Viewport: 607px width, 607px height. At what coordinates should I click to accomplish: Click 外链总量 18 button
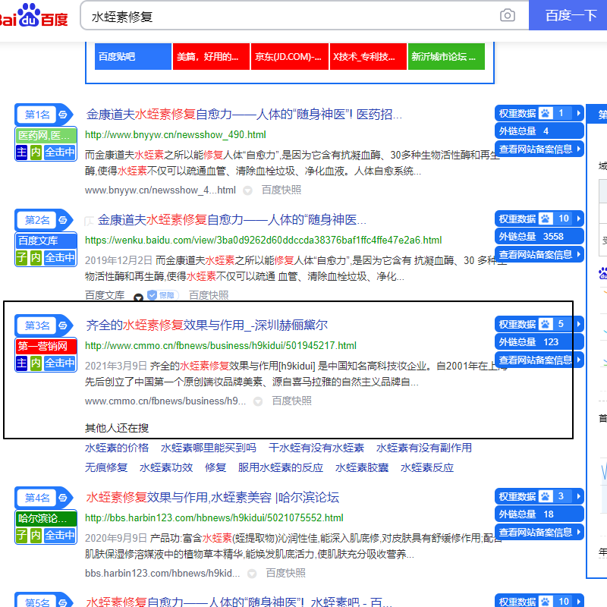(539, 514)
